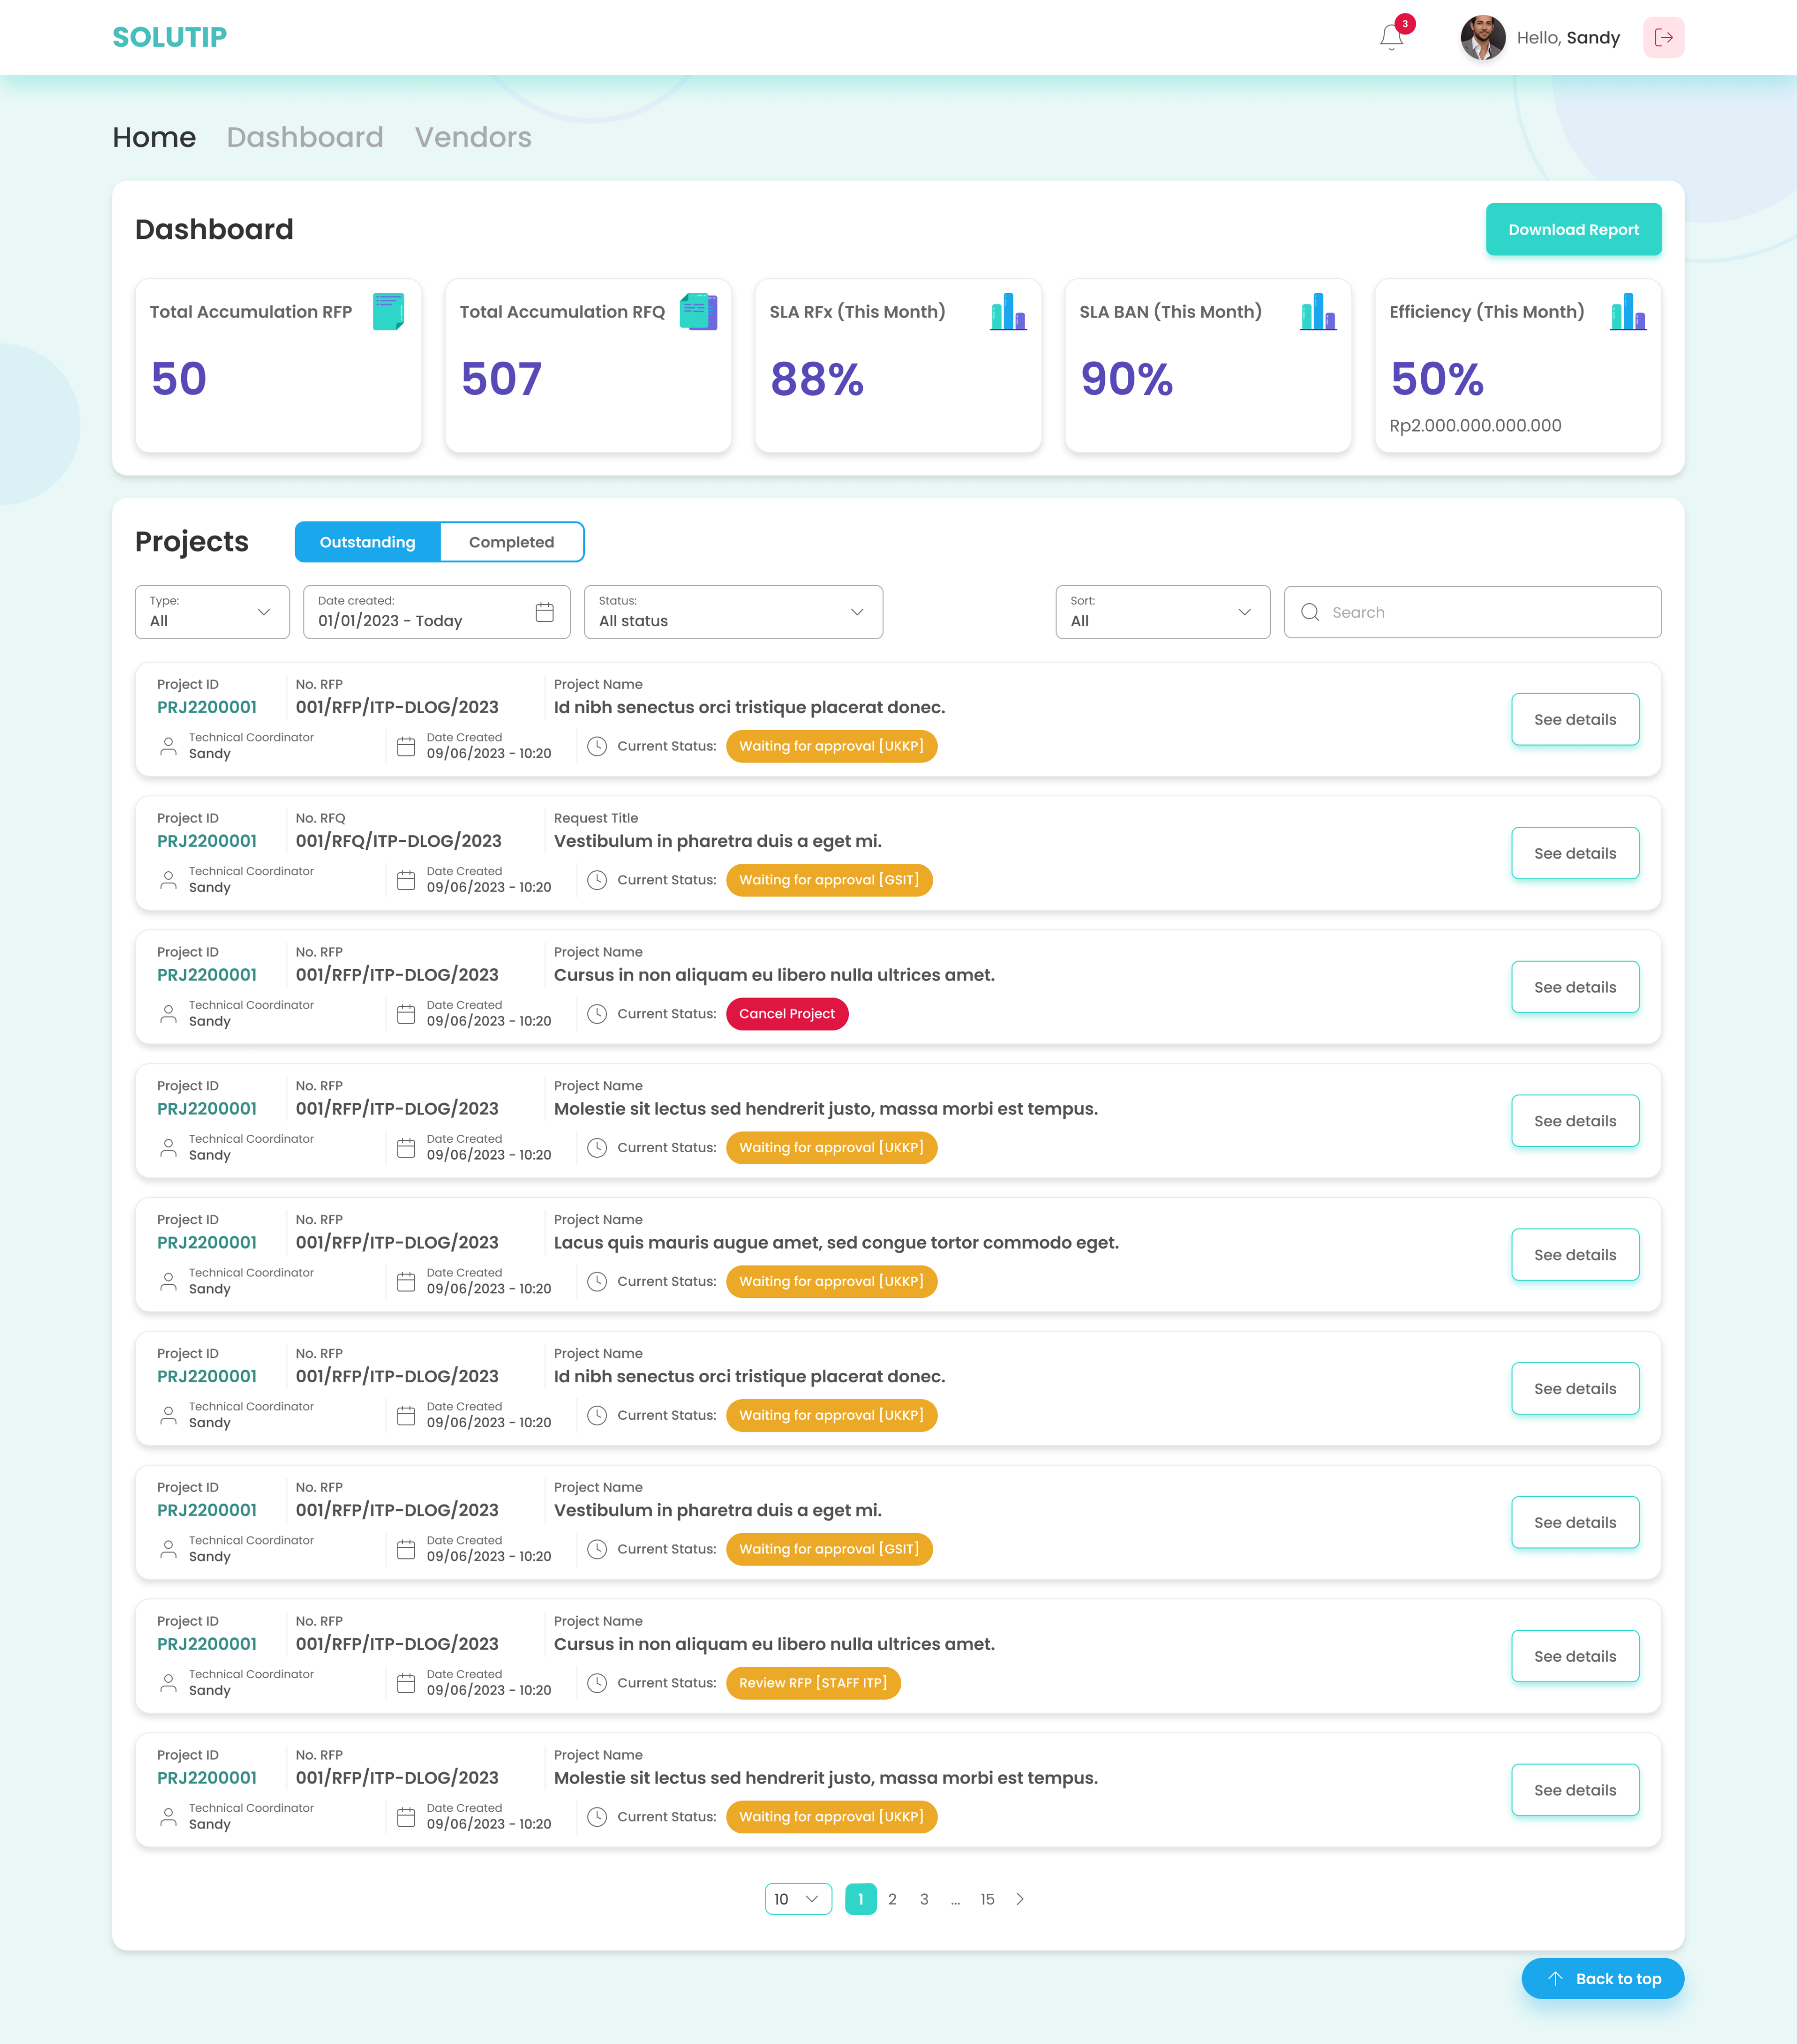Click the Cancel Project status badge
The image size is (1797, 2044).
coord(787,1013)
